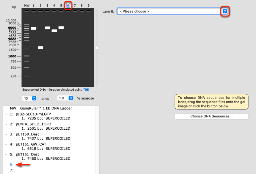Select lane 5 header on gel
Viewport: 256px width, 174px height.
(61, 6)
